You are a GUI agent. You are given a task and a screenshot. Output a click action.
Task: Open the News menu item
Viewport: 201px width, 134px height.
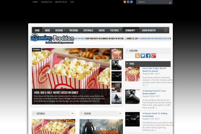pos(48,30)
